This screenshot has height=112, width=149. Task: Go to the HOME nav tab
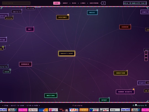(57, 3)
